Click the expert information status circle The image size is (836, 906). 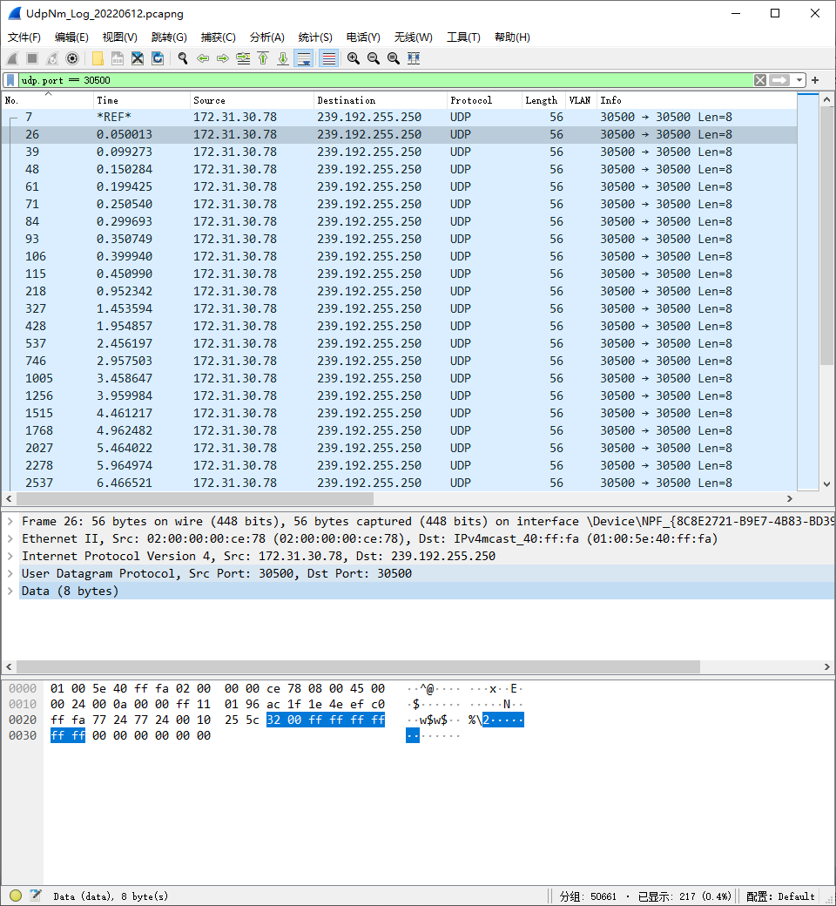(x=16, y=896)
